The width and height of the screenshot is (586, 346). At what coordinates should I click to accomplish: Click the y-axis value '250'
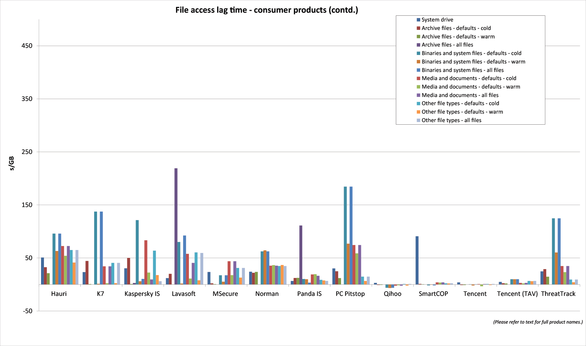tap(27, 152)
